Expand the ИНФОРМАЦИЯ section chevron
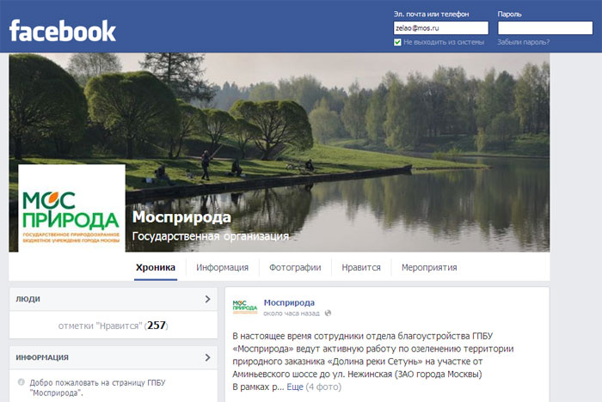The width and height of the screenshot is (602, 402). click(x=208, y=357)
